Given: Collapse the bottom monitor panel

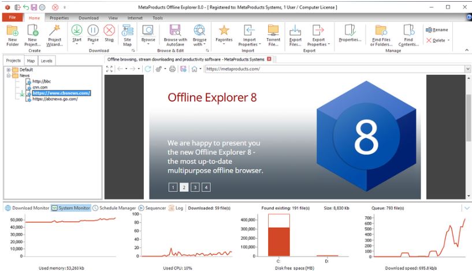Looking at the screenshot, I should click(467, 208).
